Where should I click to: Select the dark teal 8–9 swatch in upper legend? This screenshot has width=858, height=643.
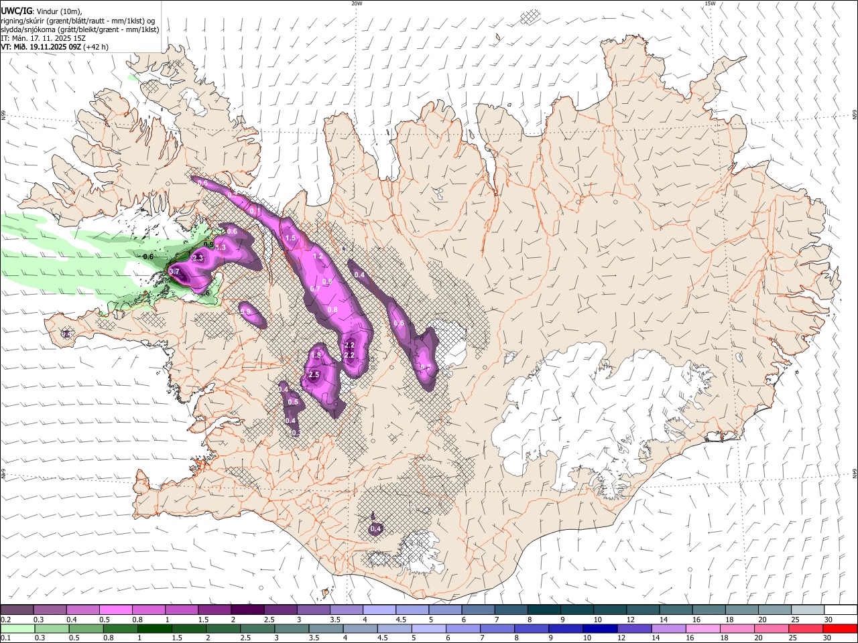[544, 610]
